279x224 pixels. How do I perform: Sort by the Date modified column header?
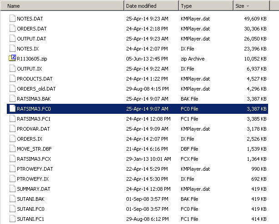pyautogui.click(x=151, y=6)
